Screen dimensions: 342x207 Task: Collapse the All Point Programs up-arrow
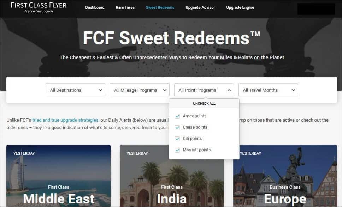pos(229,90)
